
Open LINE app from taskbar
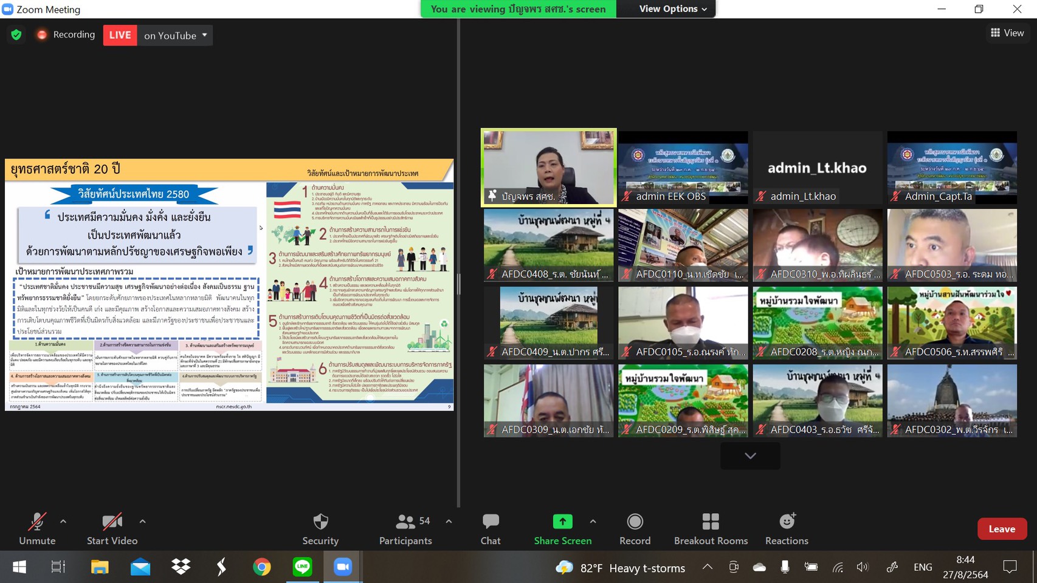[x=303, y=567]
